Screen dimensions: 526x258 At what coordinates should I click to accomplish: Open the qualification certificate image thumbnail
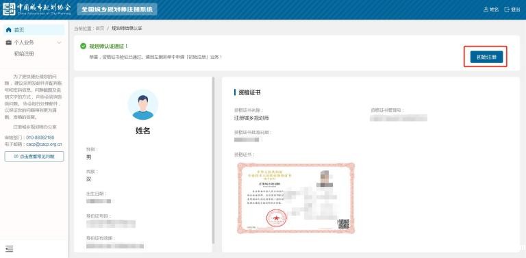pyautogui.click(x=296, y=198)
